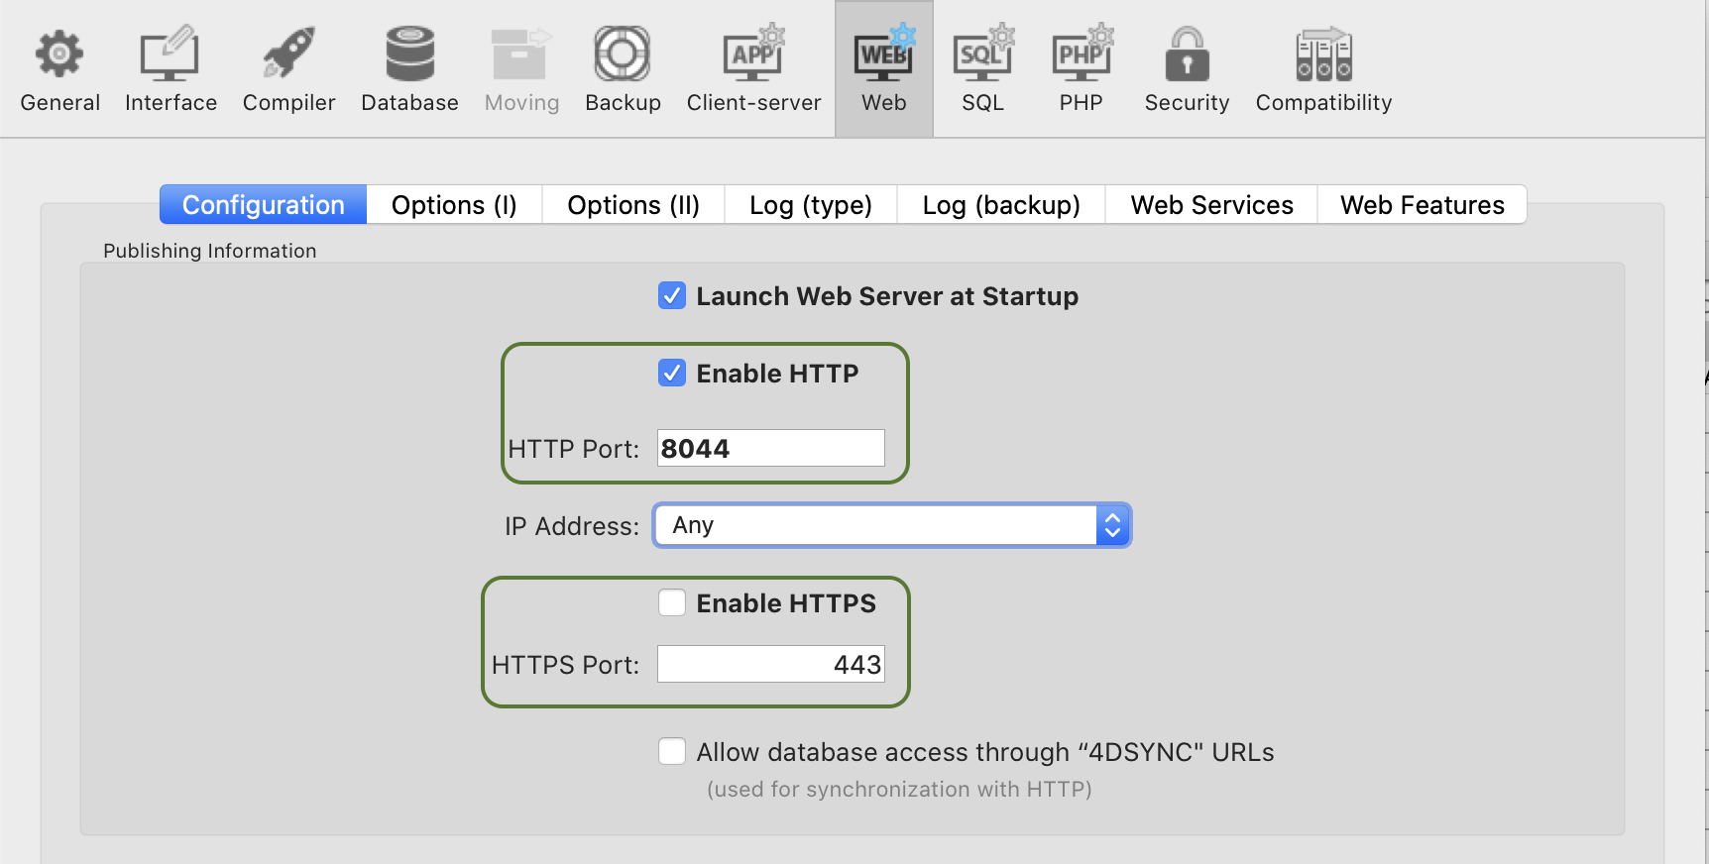The height and width of the screenshot is (864, 1709).
Task: Open the Client-server settings page
Action: pyautogui.click(x=753, y=69)
